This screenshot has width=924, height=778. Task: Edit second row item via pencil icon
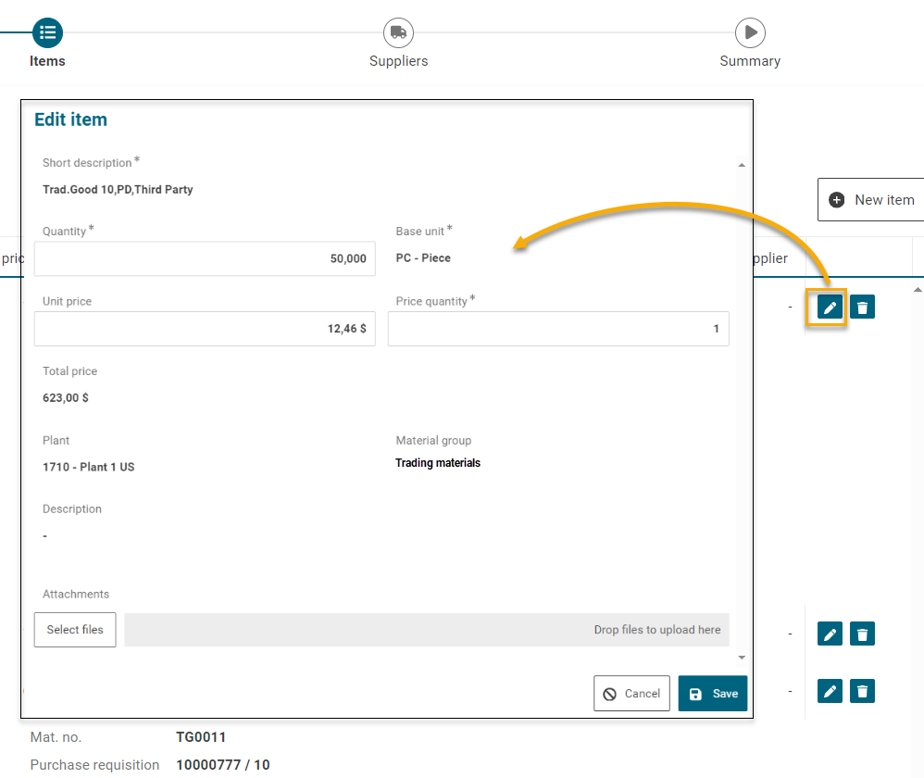[830, 634]
